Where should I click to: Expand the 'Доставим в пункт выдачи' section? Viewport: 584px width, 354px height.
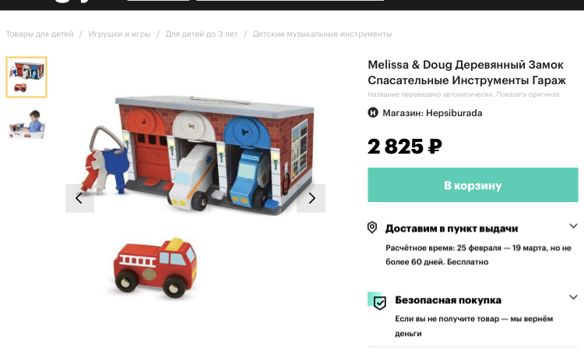tap(573, 226)
